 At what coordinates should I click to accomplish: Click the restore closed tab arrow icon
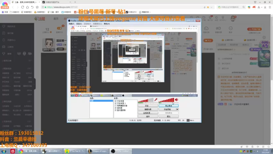pyautogui.click(x=32, y=7)
